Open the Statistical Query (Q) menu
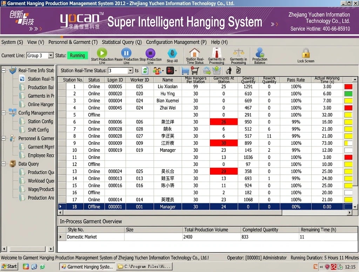Image resolution: width=359 pixels, height=272 pixels. click(122, 42)
